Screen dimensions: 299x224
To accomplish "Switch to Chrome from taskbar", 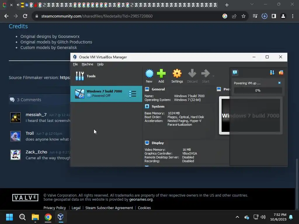I will 48,217.
